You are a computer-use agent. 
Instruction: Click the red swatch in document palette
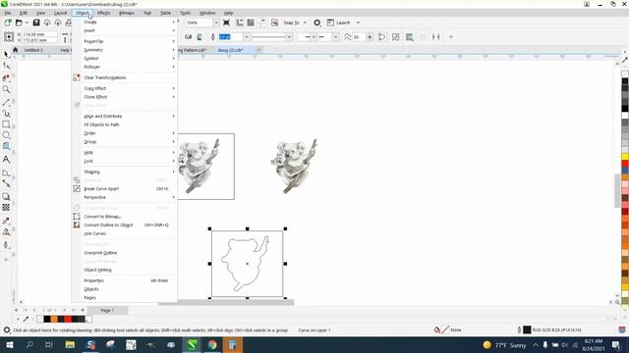(x=68, y=319)
